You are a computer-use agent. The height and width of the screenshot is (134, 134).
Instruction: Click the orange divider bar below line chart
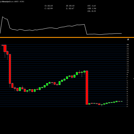67,37
